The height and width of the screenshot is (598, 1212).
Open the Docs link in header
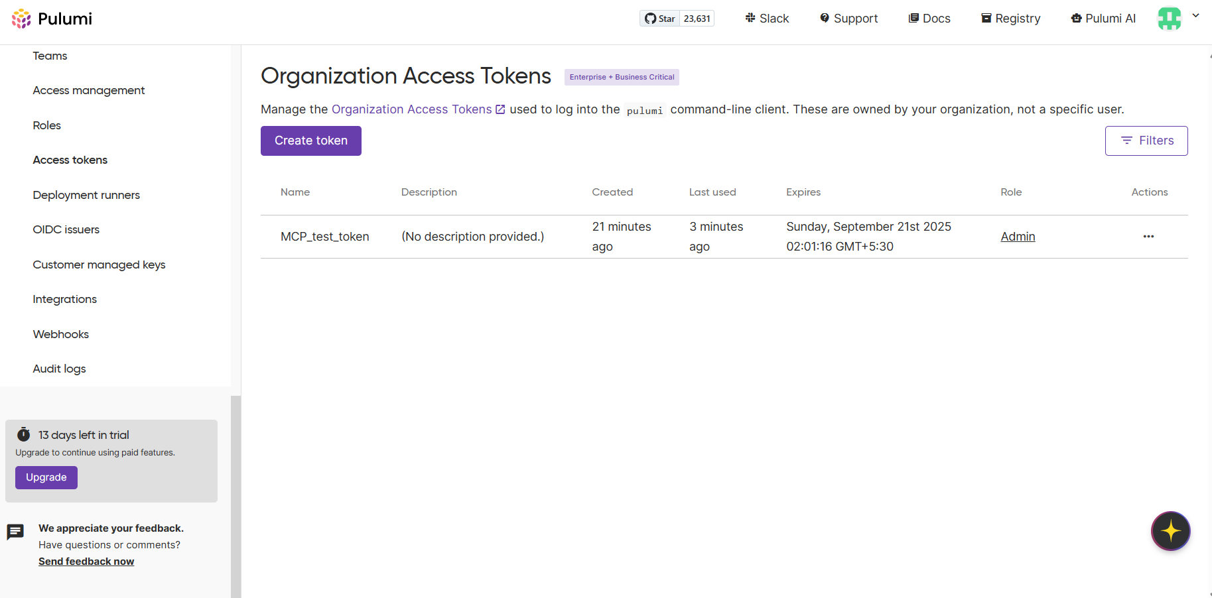[929, 19]
